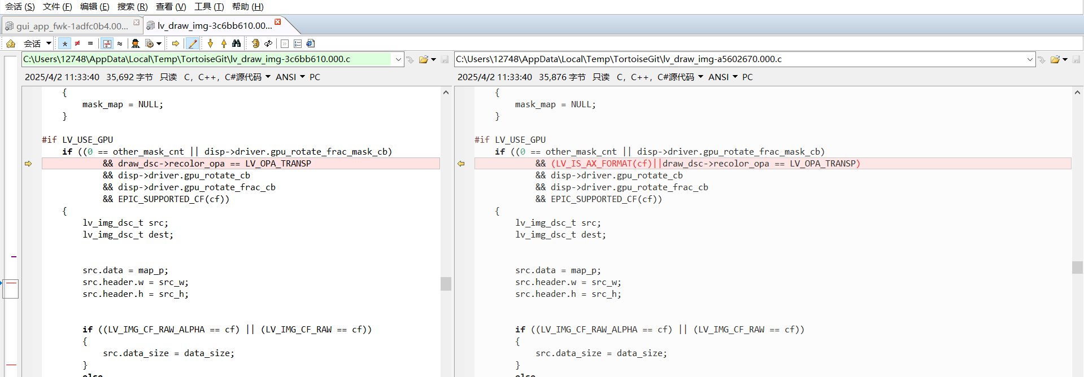This screenshot has height=377, width=1084.
Task: Open the 会话 sessions toolbar dropdown
Action: (37, 43)
